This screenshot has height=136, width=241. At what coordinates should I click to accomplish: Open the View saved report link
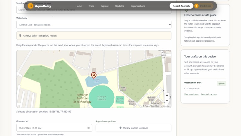[x=191, y=94]
